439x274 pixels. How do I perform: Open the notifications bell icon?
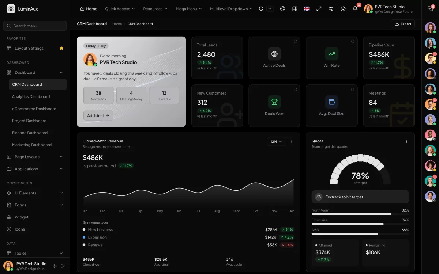[355, 9]
